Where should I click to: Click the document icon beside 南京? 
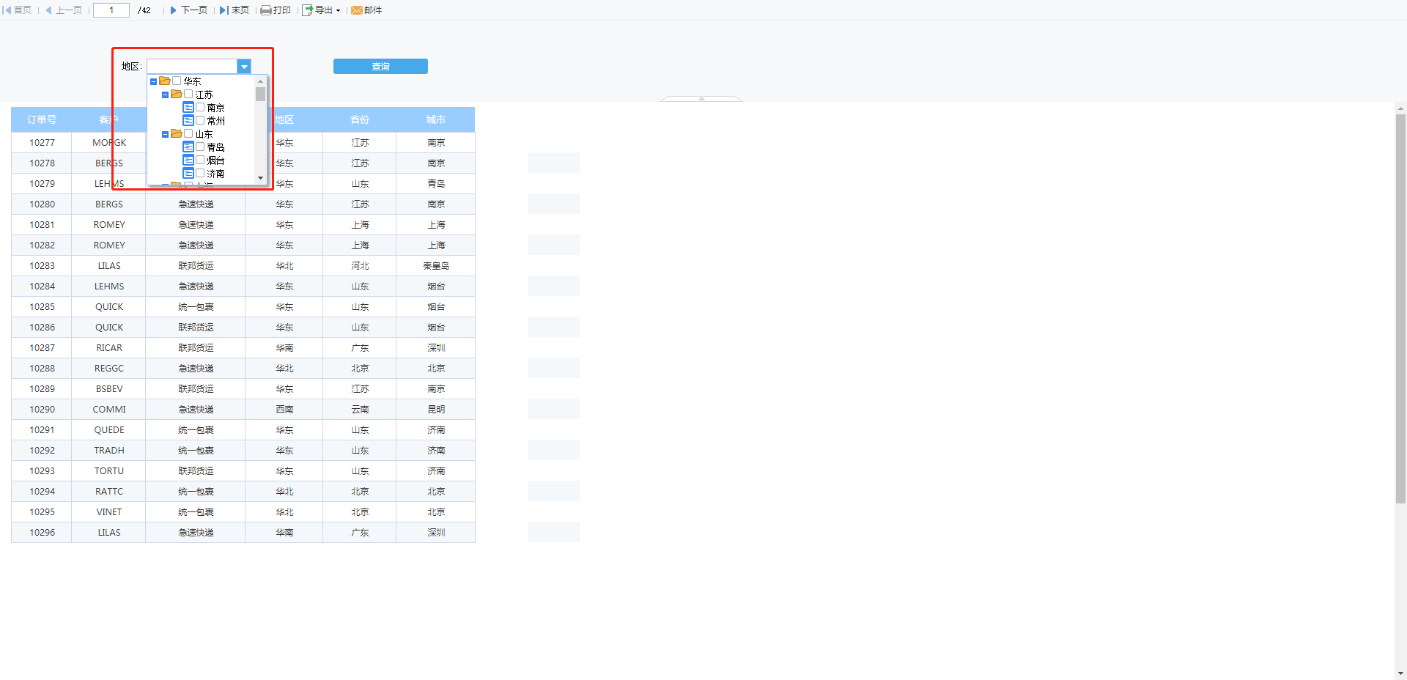188,108
